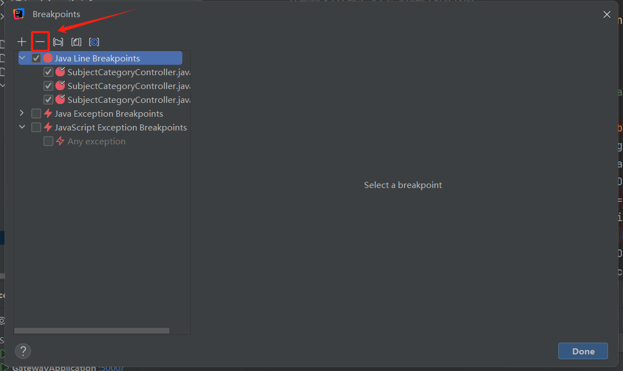Select the Java Exception Breakpoints row
Screen dimensions: 623x371
(108, 113)
